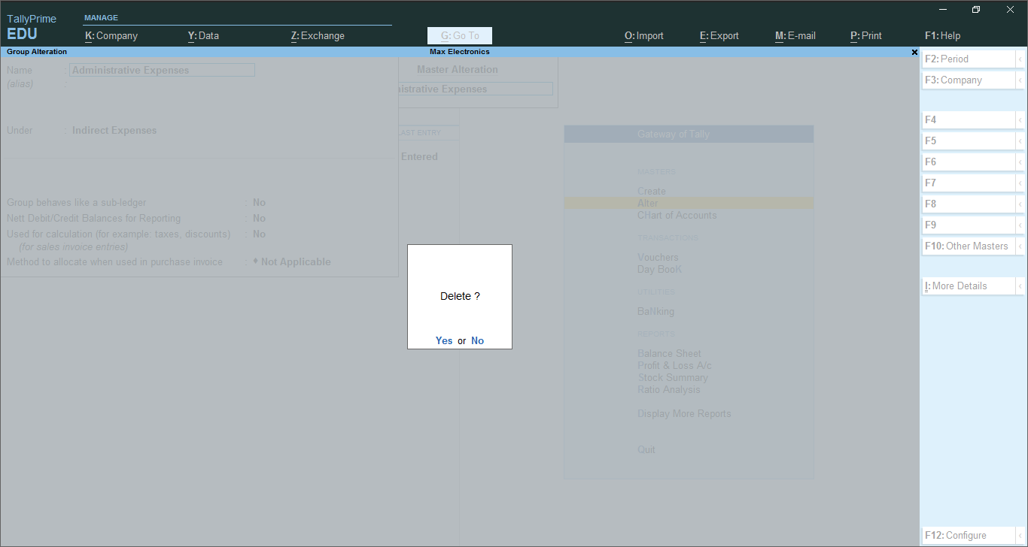Image resolution: width=1028 pixels, height=547 pixels.
Task: Select Display More Reports
Action: coord(684,413)
